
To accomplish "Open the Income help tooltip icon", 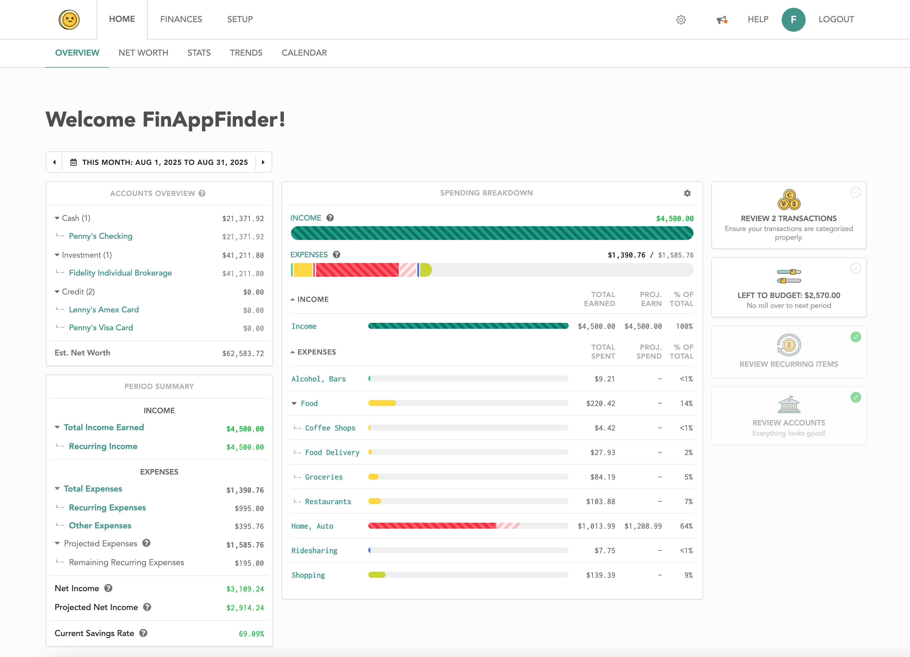I will pos(330,218).
